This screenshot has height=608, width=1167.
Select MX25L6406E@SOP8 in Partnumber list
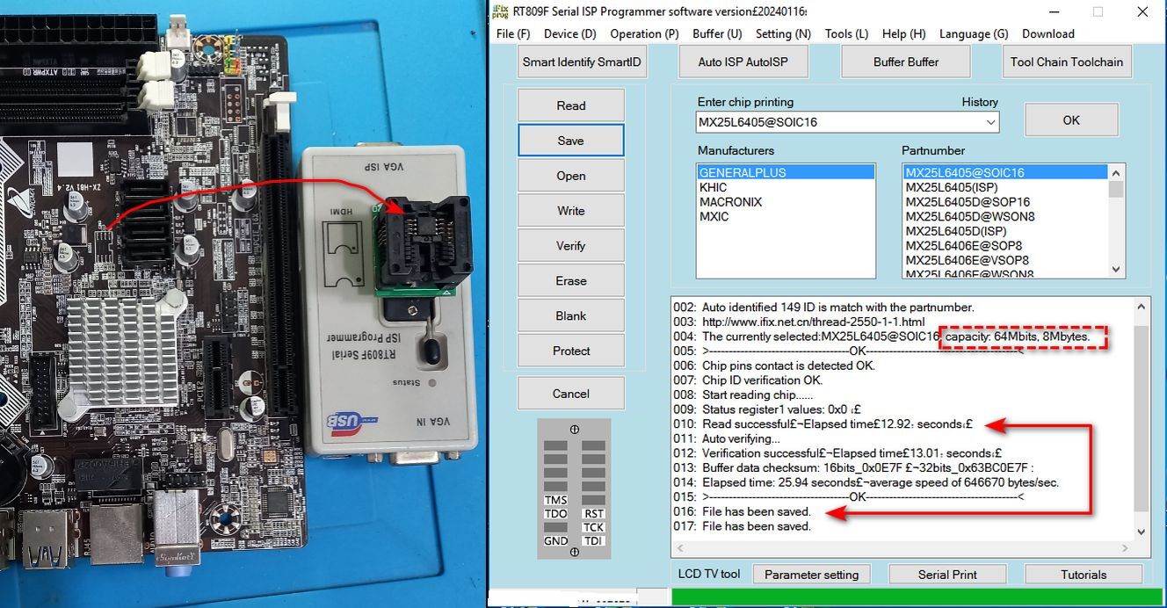coord(1005,246)
